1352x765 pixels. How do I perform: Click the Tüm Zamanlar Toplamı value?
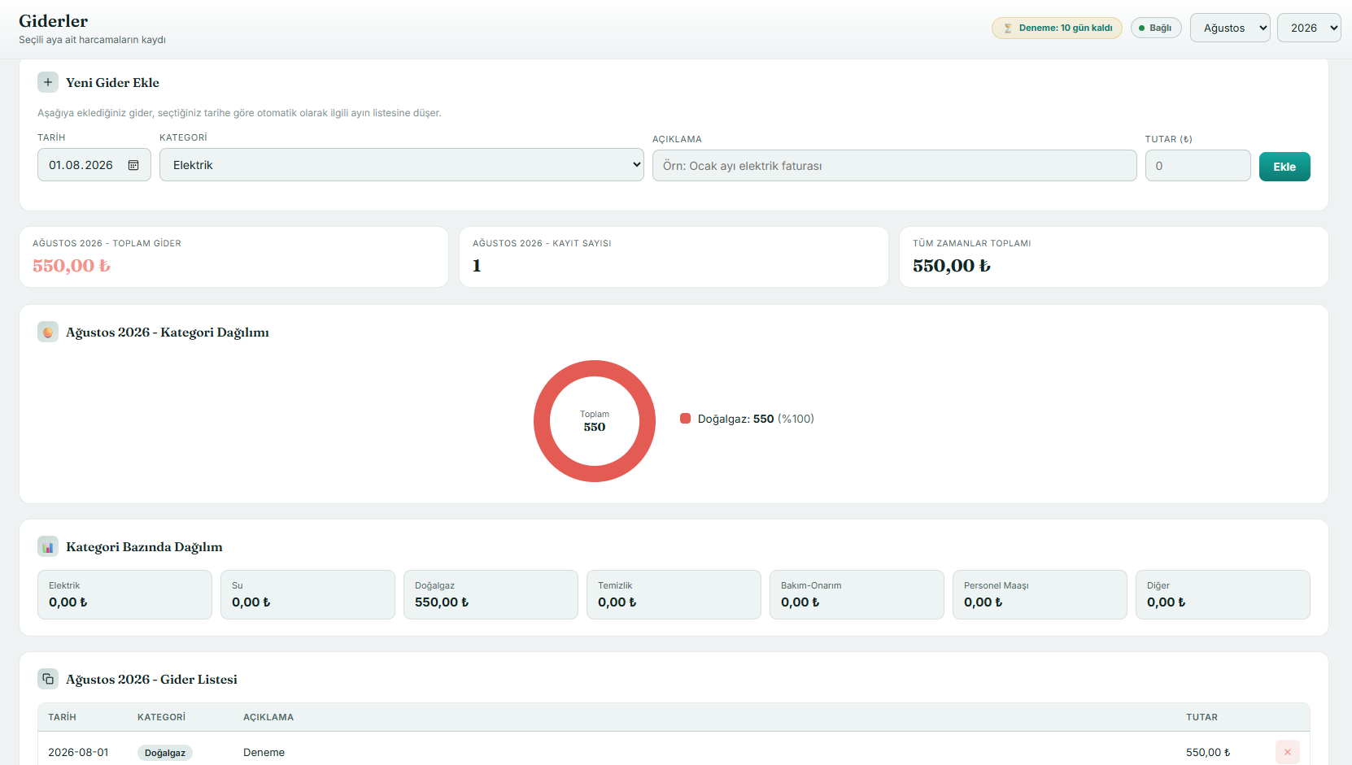click(x=952, y=266)
